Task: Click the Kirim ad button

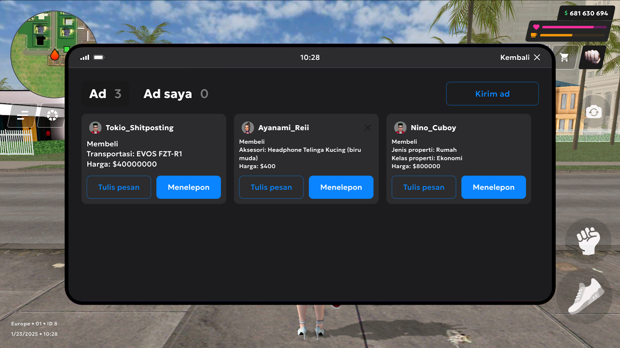Action: coord(492,94)
